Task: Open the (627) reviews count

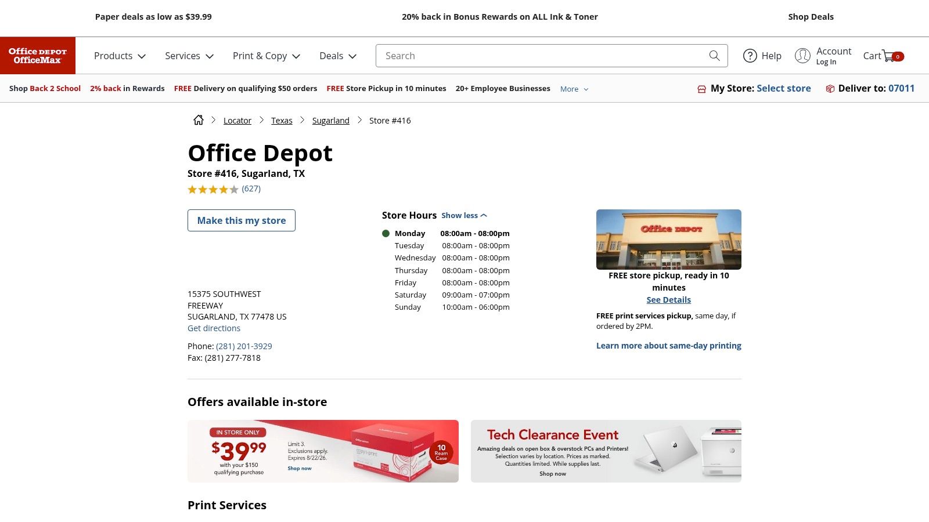Action: tap(251, 188)
